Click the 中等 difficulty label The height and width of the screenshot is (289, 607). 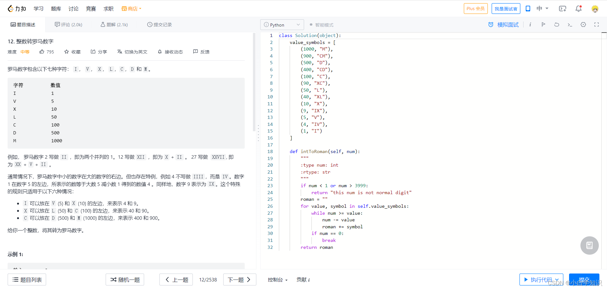(25, 52)
